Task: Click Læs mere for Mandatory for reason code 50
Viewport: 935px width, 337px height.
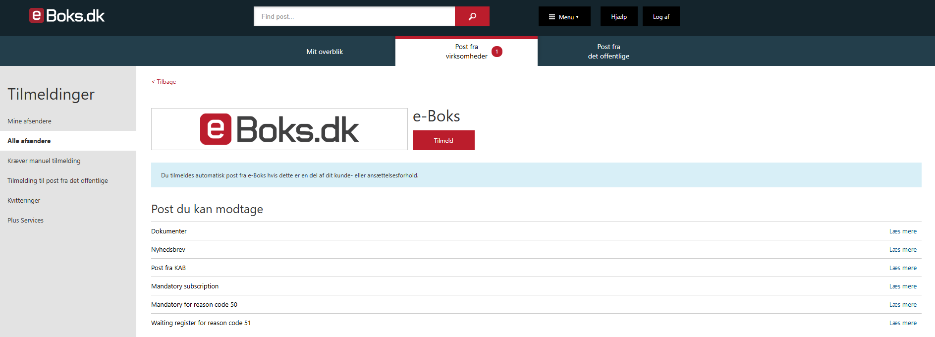Action: 903,305
